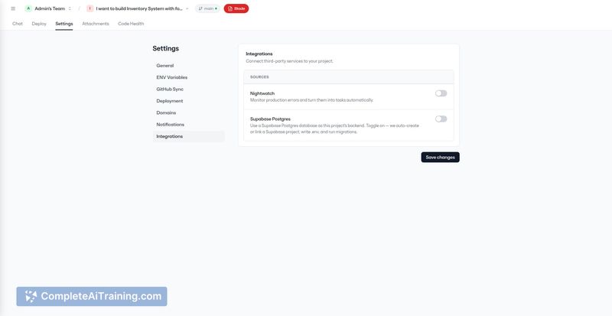Click the 'Connect third-party services' description
The image size is (612, 316).
click(x=290, y=61)
